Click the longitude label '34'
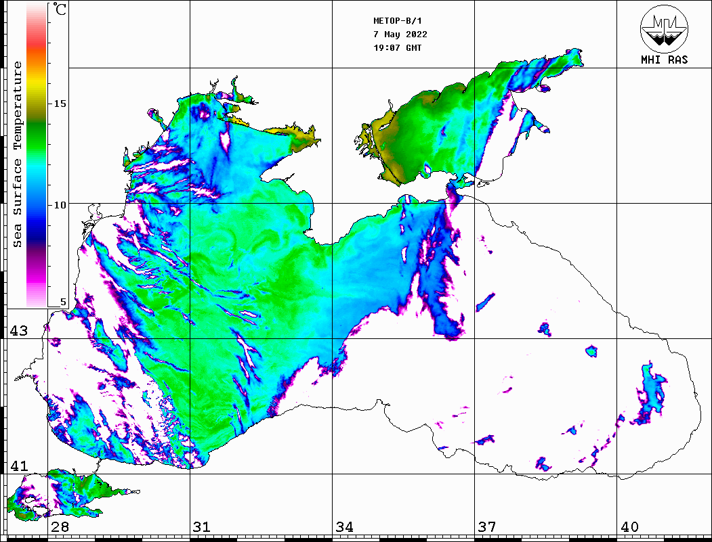This screenshot has height=542, width=712. coord(344,527)
